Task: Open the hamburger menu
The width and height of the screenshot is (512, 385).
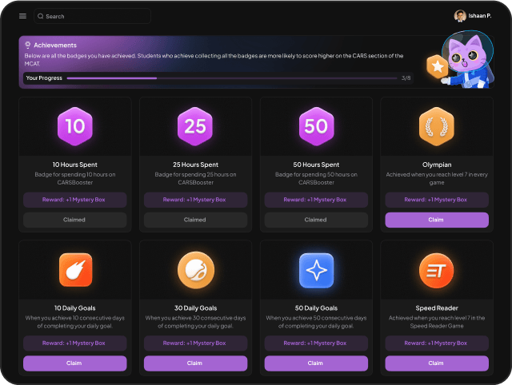Action: [22, 16]
